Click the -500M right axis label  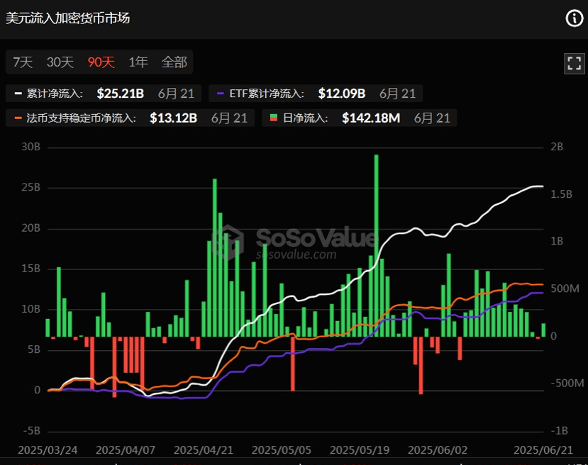[567, 383]
